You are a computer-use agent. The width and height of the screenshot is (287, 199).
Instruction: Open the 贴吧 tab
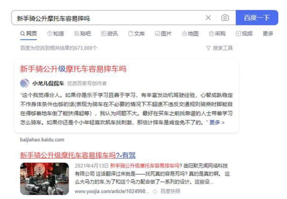(x=83, y=33)
